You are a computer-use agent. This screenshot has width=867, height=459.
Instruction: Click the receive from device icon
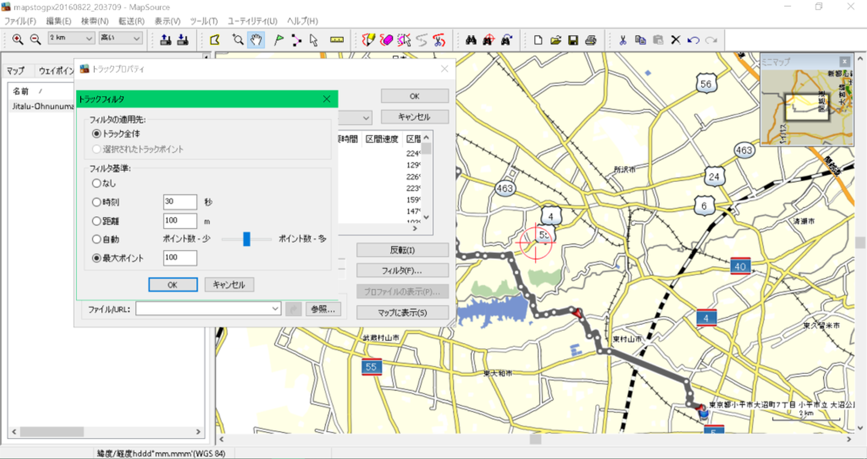(x=183, y=40)
